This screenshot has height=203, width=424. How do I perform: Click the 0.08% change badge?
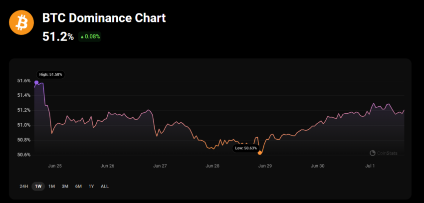click(90, 37)
